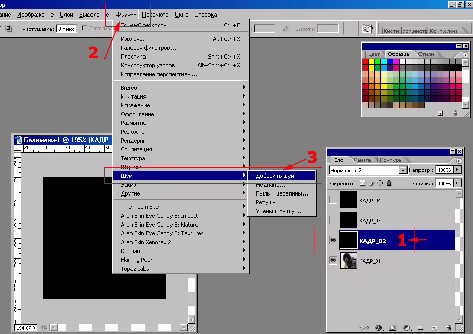
Task: Expand the Видео filter submenu
Action: (x=181, y=88)
